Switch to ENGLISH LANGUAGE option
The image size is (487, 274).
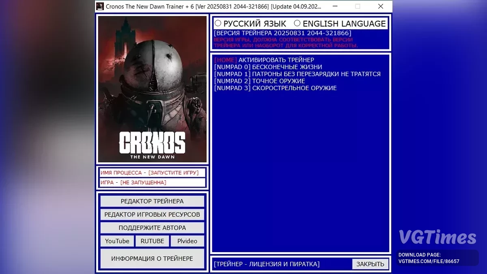click(297, 23)
